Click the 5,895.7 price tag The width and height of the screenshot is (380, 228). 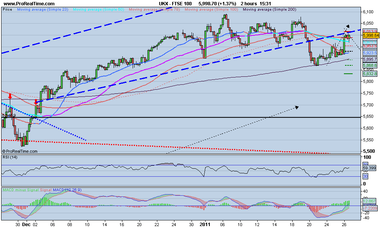pos(370,59)
